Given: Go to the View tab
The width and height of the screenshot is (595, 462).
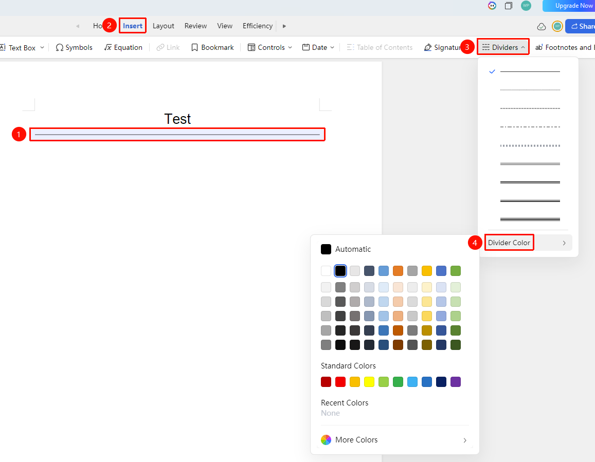Looking at the screenshot, I should point(225,26).
